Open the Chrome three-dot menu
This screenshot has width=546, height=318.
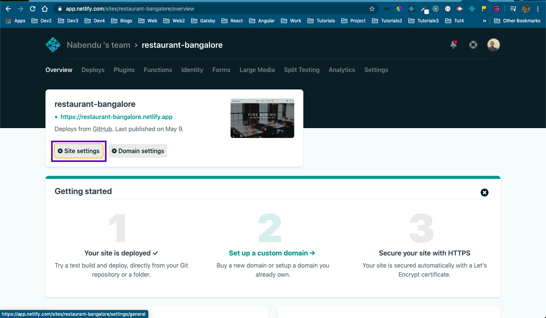pos(538,9)
